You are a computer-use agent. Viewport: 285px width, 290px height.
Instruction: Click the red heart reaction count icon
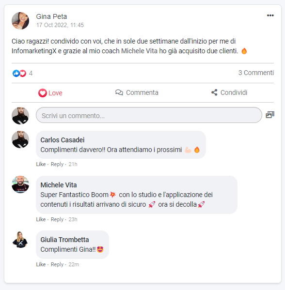coord(23,74)
